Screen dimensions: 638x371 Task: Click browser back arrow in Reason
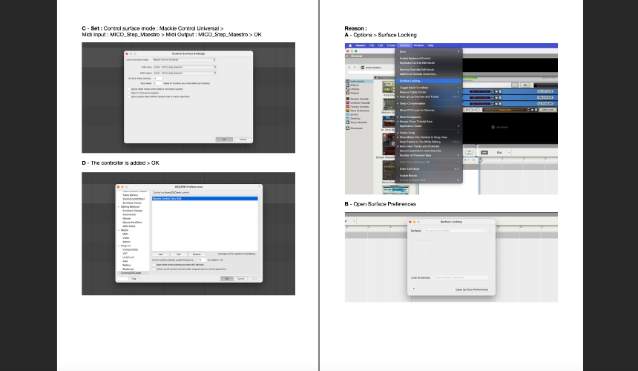349,67
